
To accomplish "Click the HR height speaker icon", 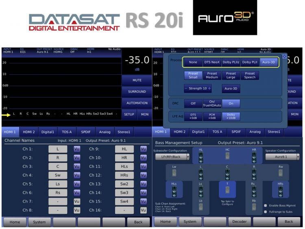I will [254, 157].
